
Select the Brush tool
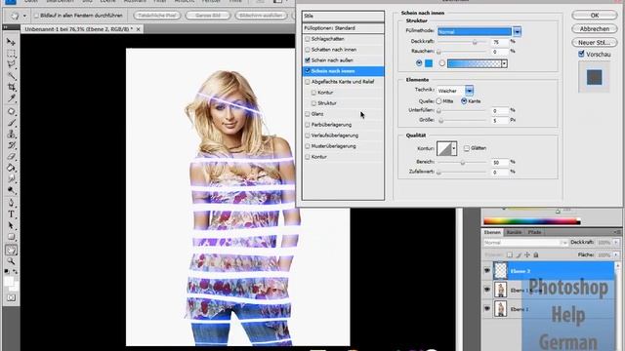point(11,123)
